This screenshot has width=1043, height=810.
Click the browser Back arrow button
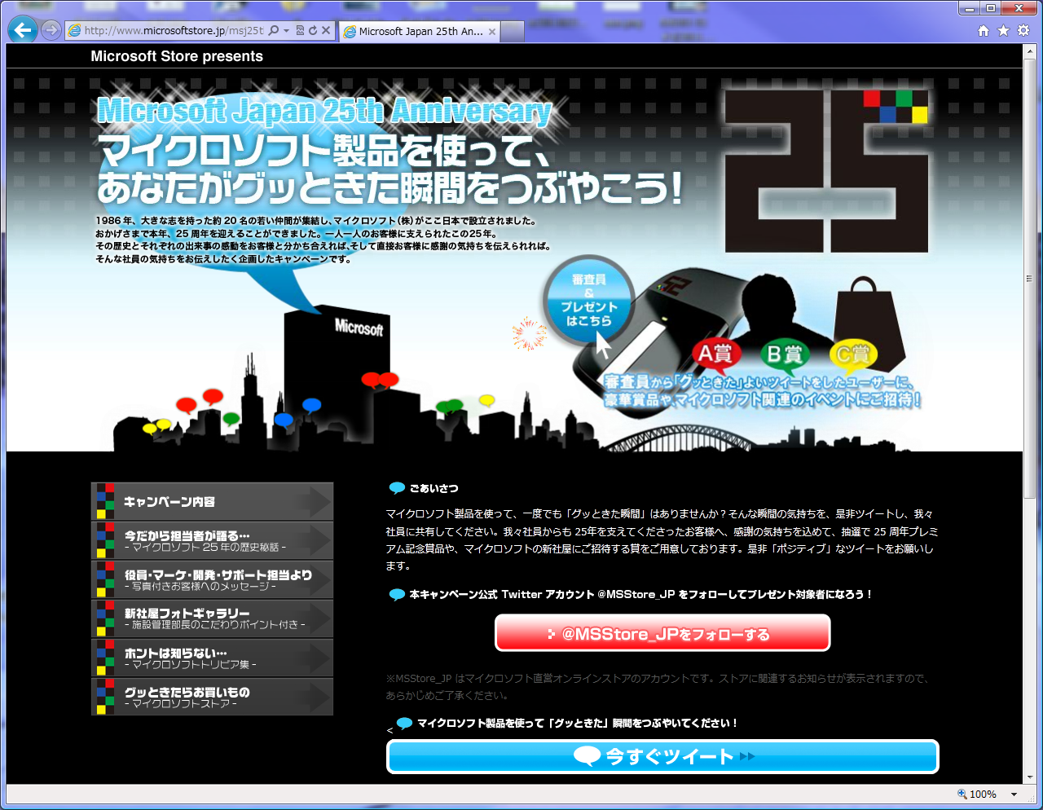click(23, 30)
